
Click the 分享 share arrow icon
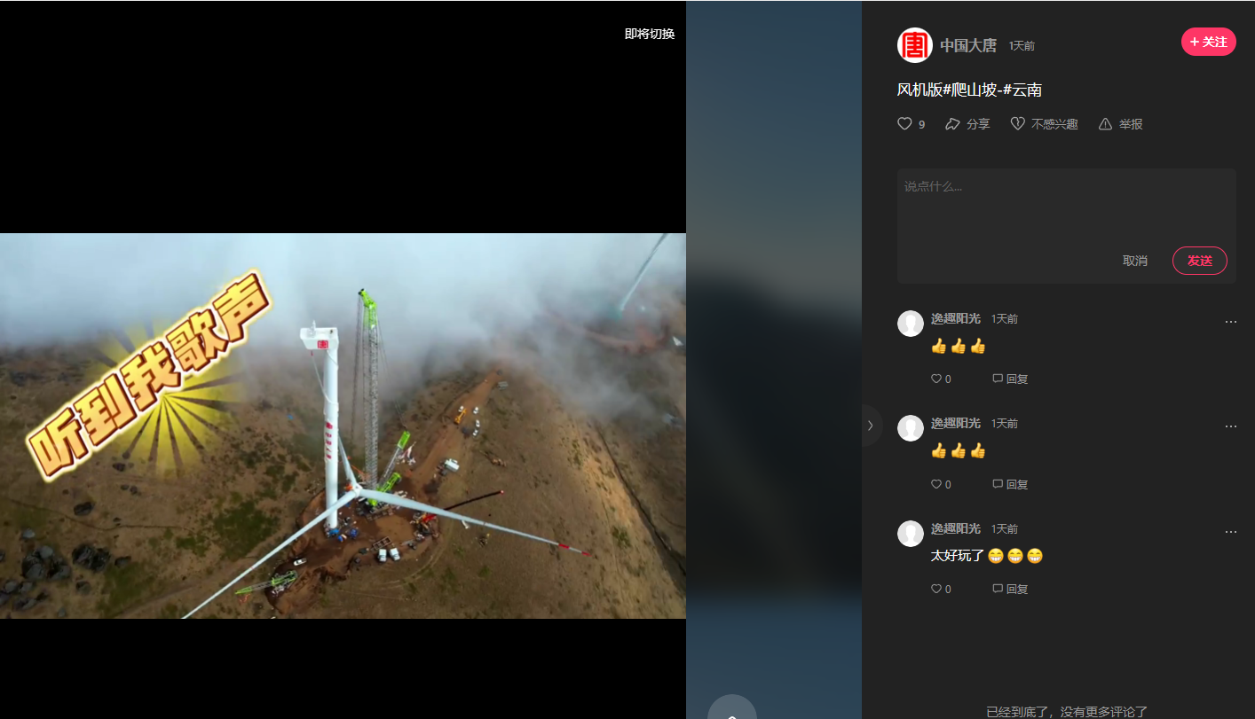coord(952,124)
